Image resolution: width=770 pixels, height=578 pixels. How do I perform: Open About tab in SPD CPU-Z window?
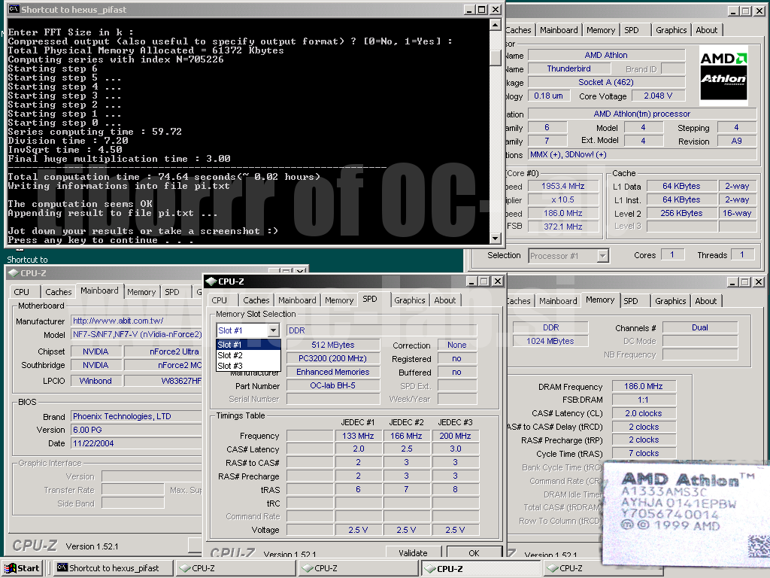445,300
